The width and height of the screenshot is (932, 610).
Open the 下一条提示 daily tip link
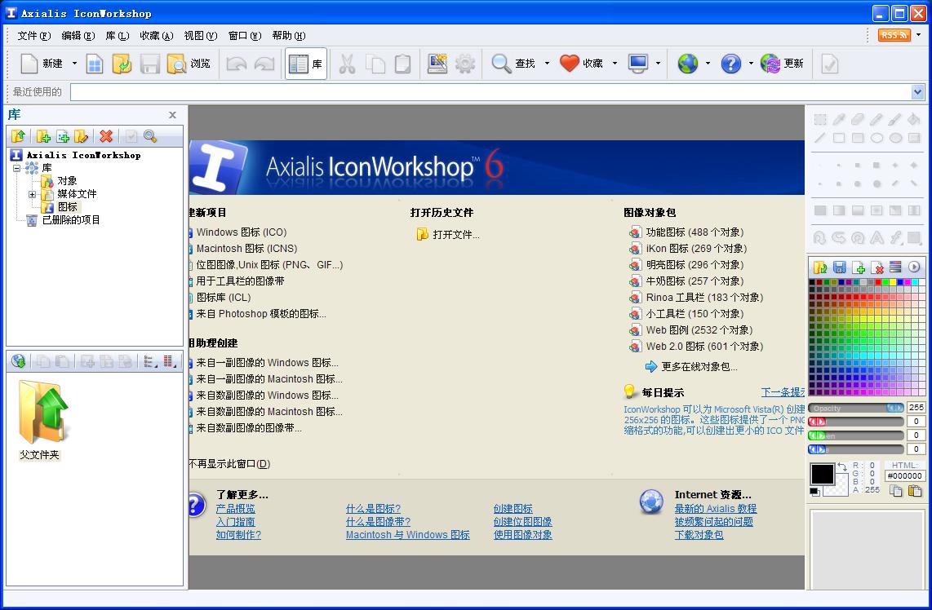(x=780, y=392)
